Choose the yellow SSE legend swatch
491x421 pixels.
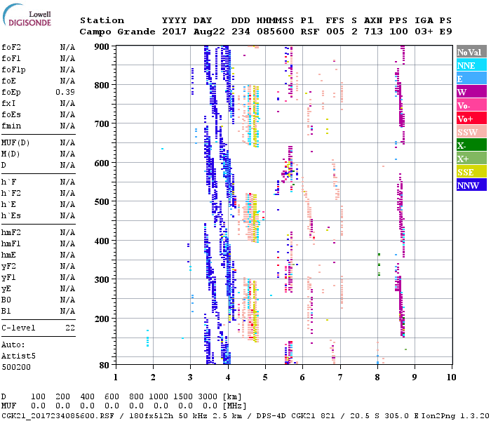click(x=470, y=172)
